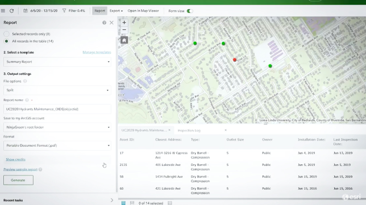This screenshot has height=205, width=366.
Task: Click the Outlet Size column header
Action: pos(235,140)
